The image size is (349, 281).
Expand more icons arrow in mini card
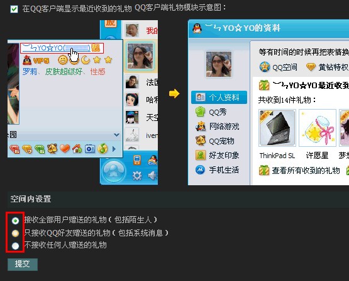pos(114,149)
